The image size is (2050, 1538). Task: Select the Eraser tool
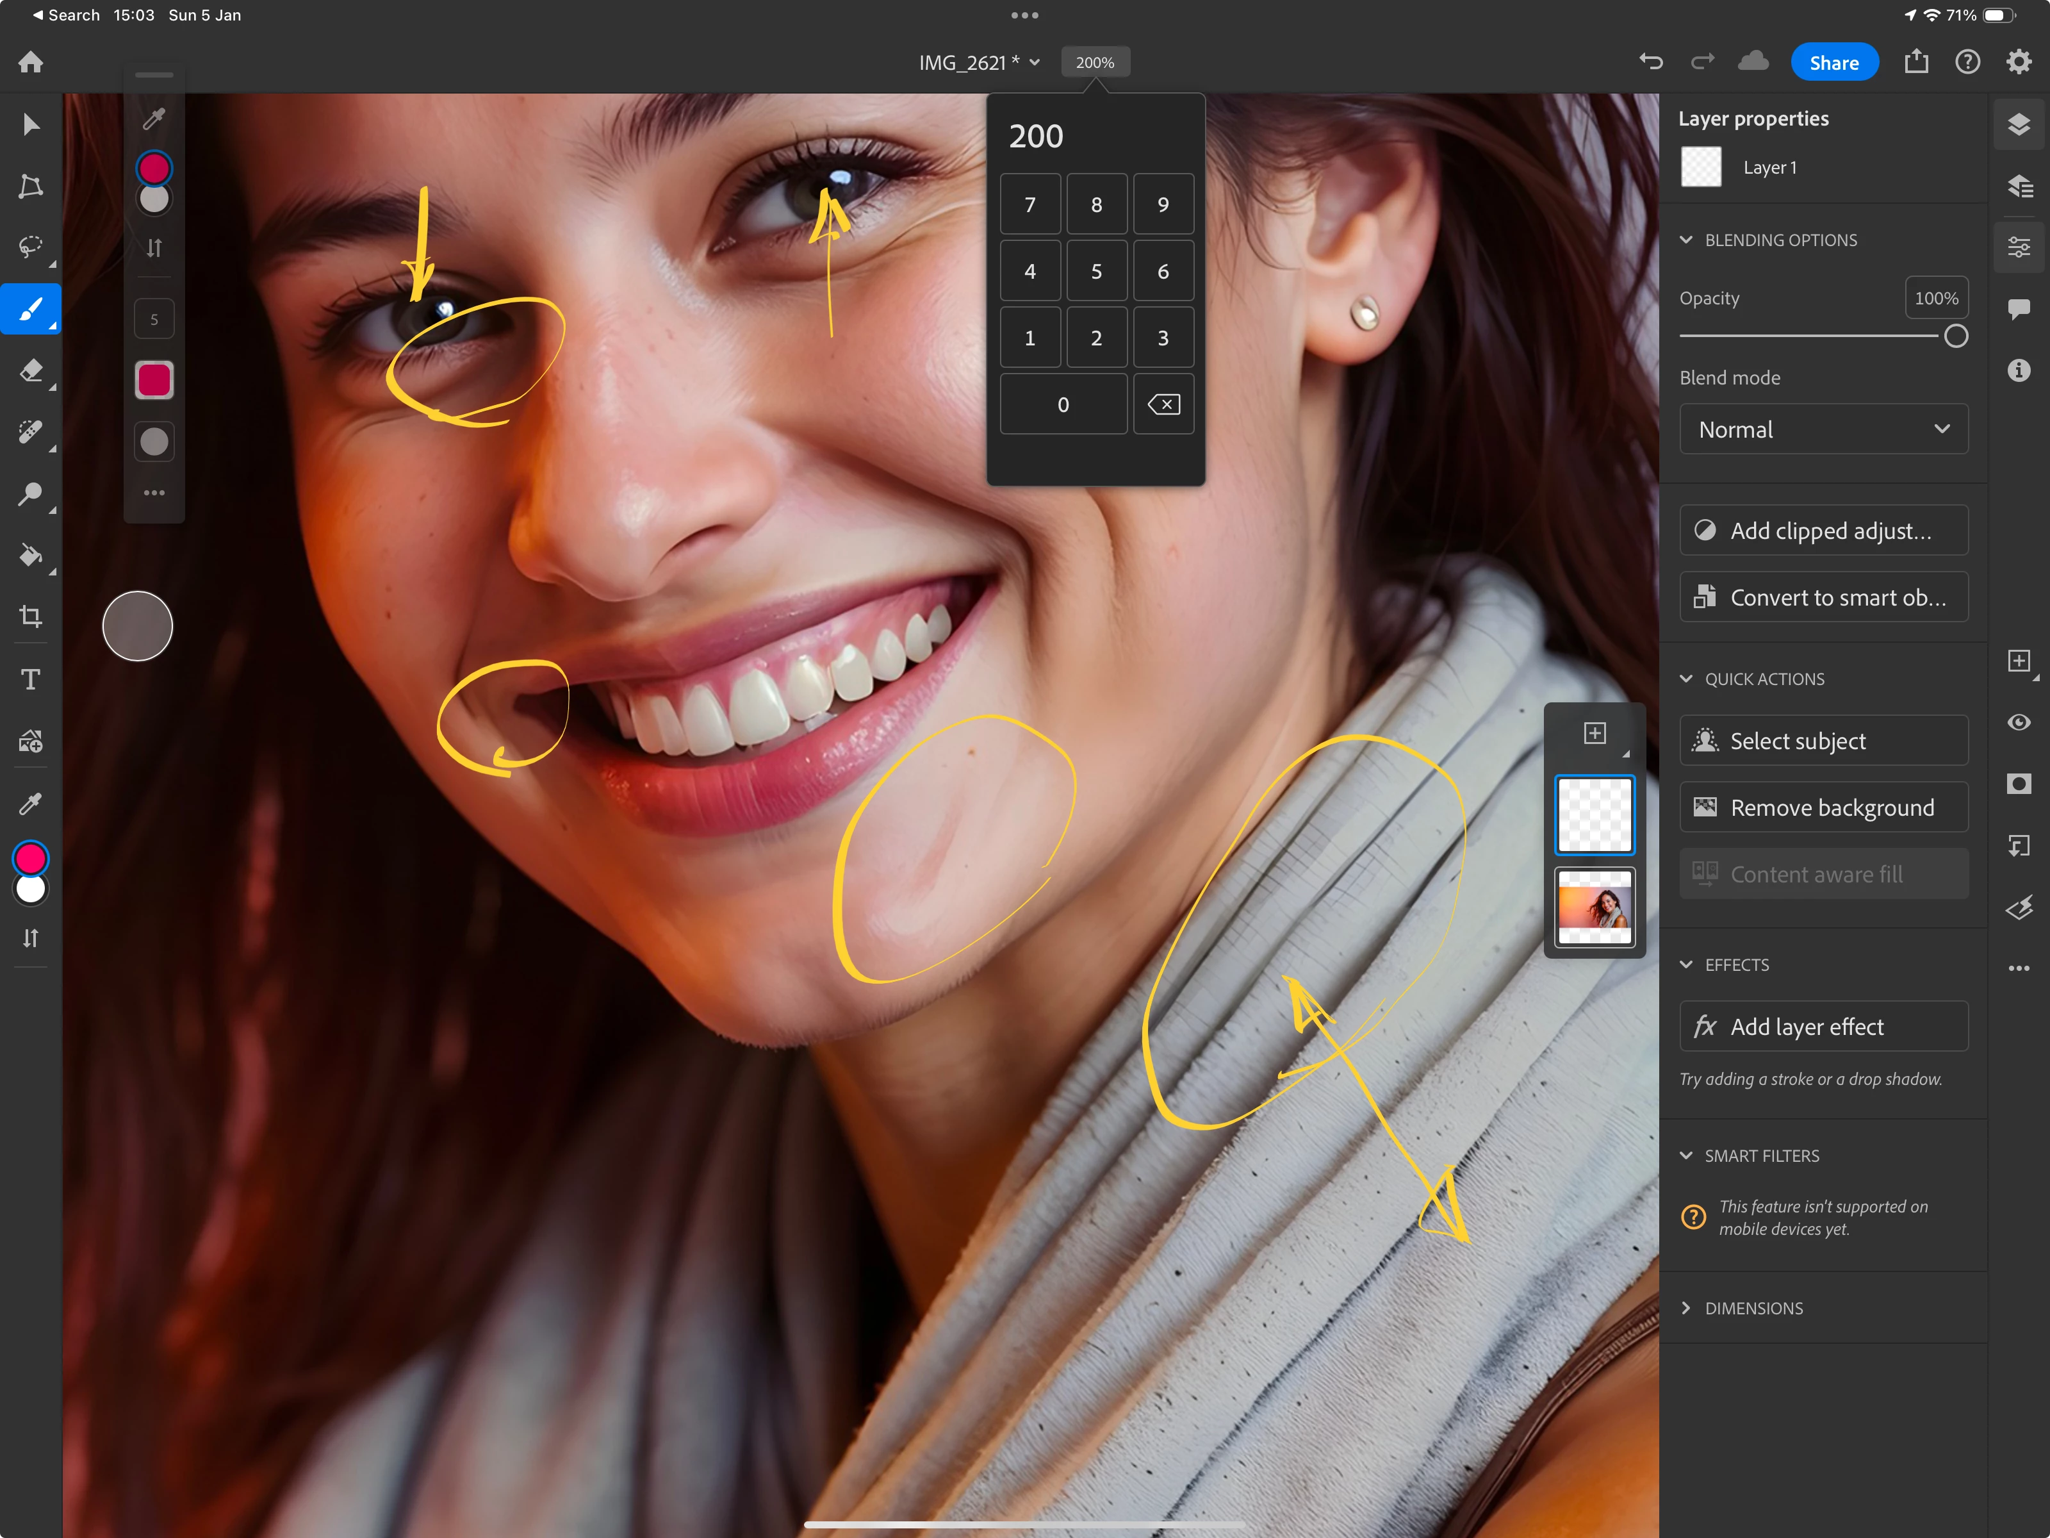pyautogui.click(x=31, y=371)
